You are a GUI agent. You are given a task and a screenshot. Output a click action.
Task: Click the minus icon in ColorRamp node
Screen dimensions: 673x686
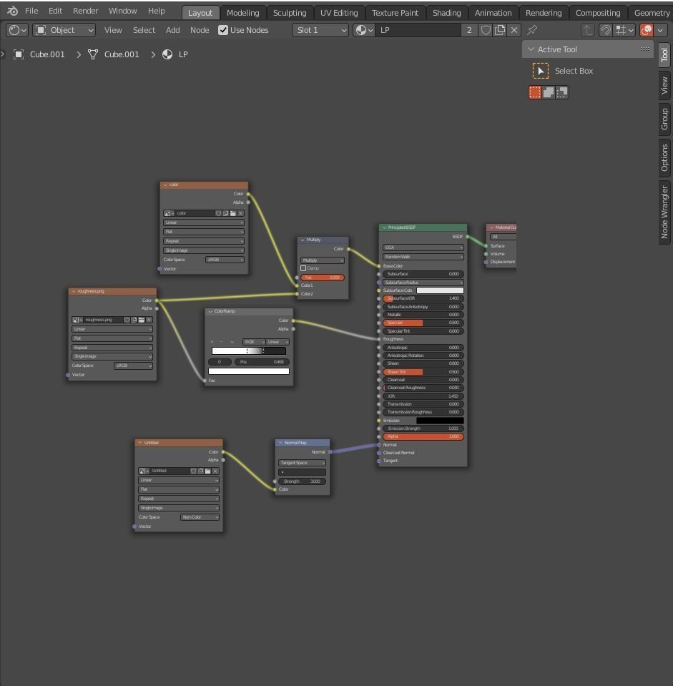point(221,342)
